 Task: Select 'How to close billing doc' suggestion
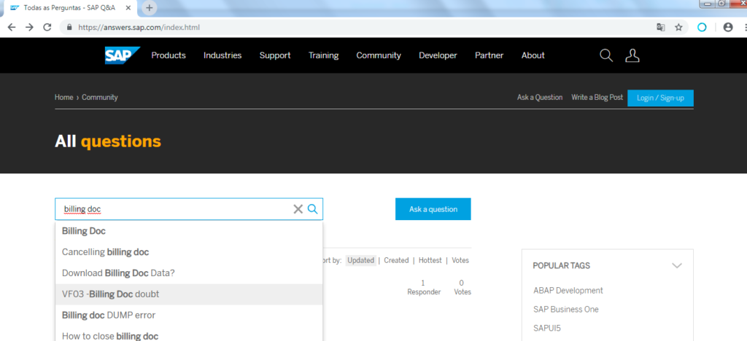tap(189, 335)
